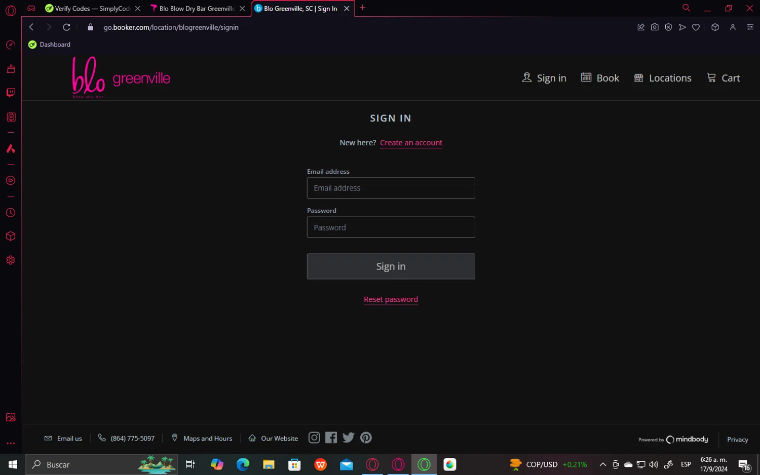The height and width of the screenshot is (475, 760).
Task: Click the address bar URL
Action: click(171, 27)
